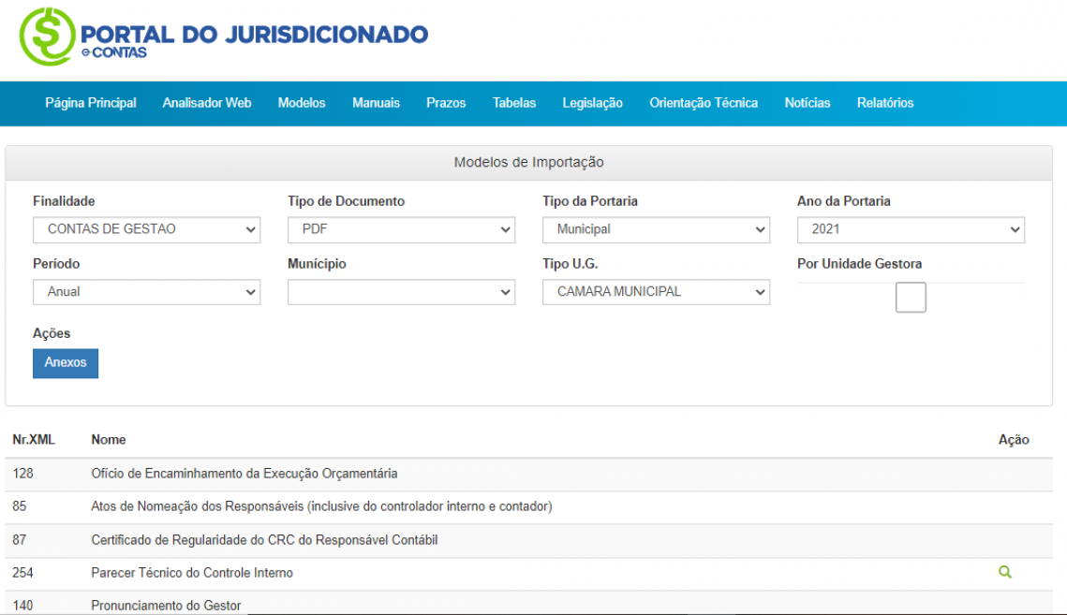Click the magnifier icon for Parecer Técnico row
Image resolution: width=1067 pixels, height=615 pixels.
click(1005, 572)
